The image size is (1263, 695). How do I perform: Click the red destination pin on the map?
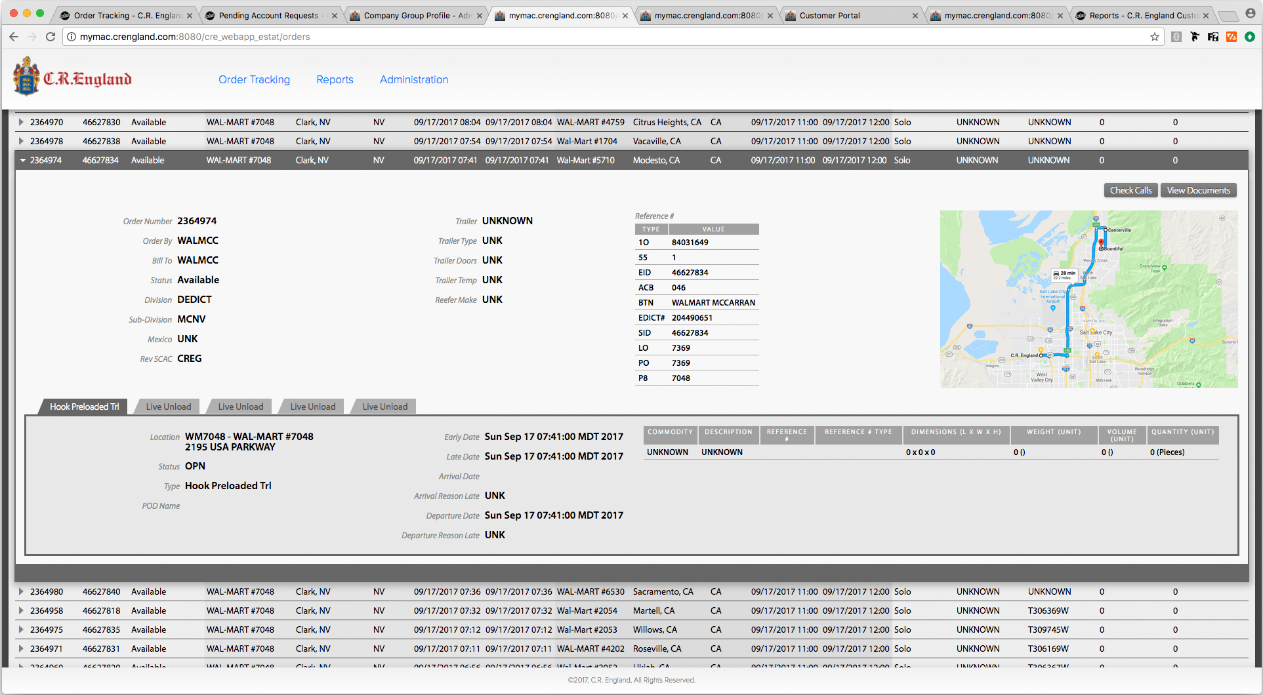click(1102, 243)
